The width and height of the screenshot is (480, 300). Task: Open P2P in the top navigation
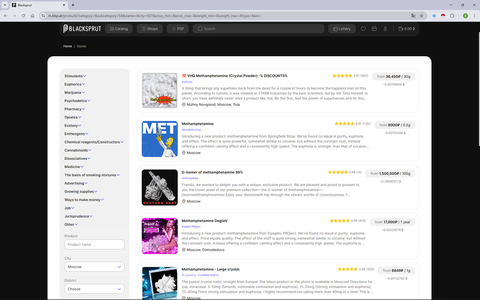(x=178, y=28)
